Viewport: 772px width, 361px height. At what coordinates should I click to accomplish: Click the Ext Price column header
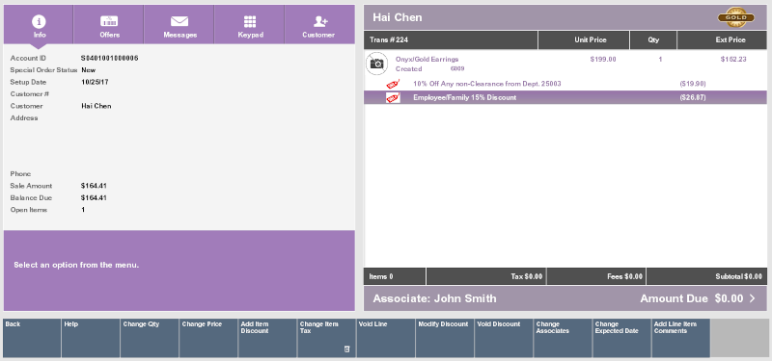[722, 40]
